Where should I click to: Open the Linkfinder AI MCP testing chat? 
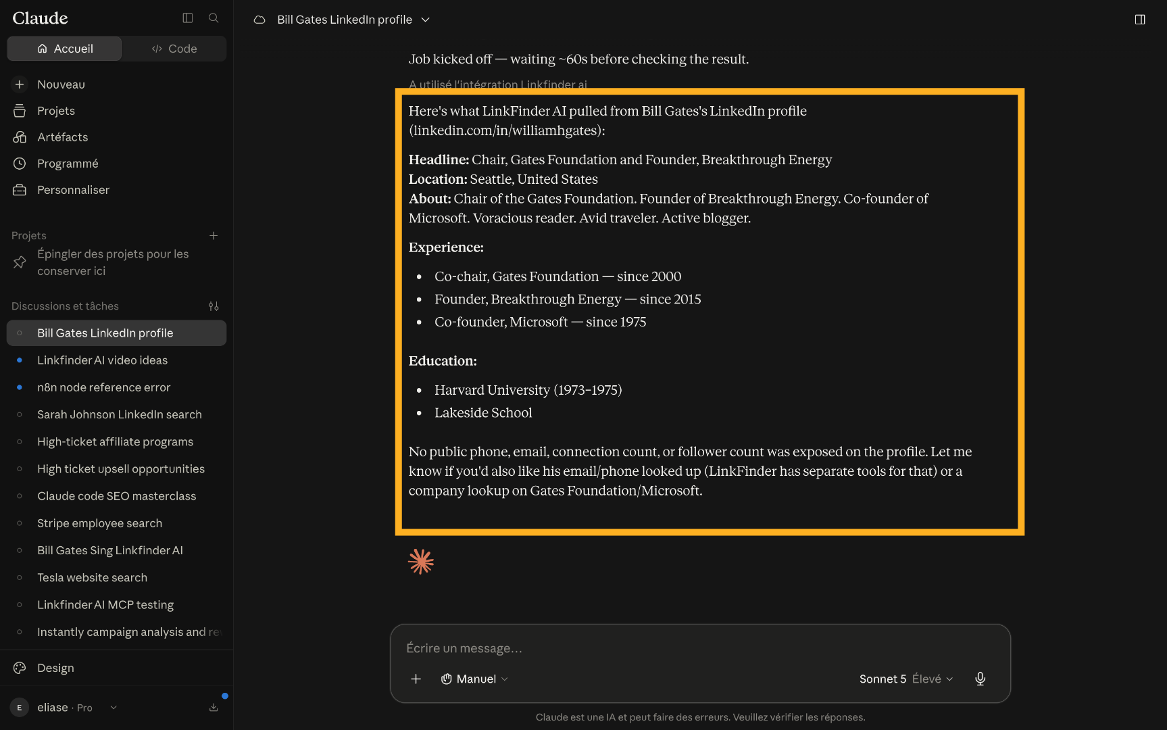(116, 605)
